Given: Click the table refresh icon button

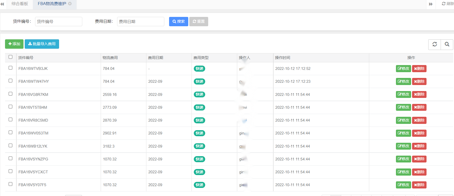Looking at the screenshot, I should 435,44.
